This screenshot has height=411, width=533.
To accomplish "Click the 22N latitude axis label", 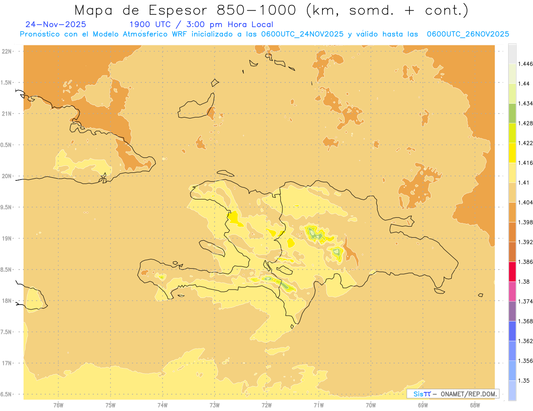I will [x=8, y=51].
